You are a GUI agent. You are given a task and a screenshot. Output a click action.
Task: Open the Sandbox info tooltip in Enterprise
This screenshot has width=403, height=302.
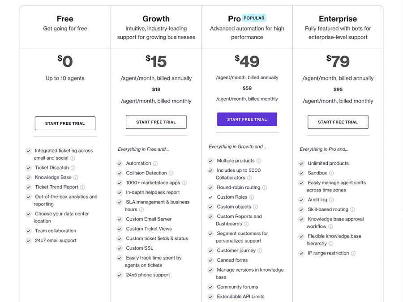331,173
